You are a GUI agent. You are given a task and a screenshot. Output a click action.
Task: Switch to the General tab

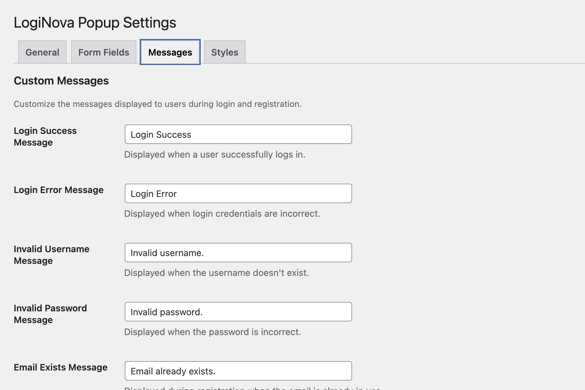(x=42, y=52)
